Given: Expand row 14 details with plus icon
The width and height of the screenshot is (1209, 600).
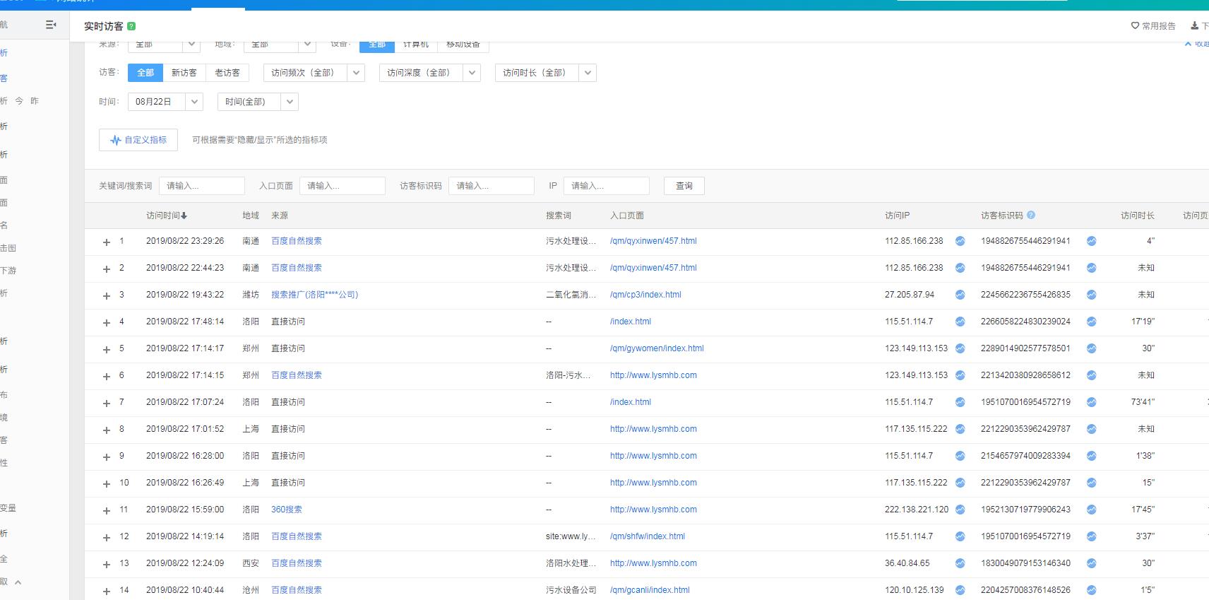Looking at the screenshot, I should 107,591.
